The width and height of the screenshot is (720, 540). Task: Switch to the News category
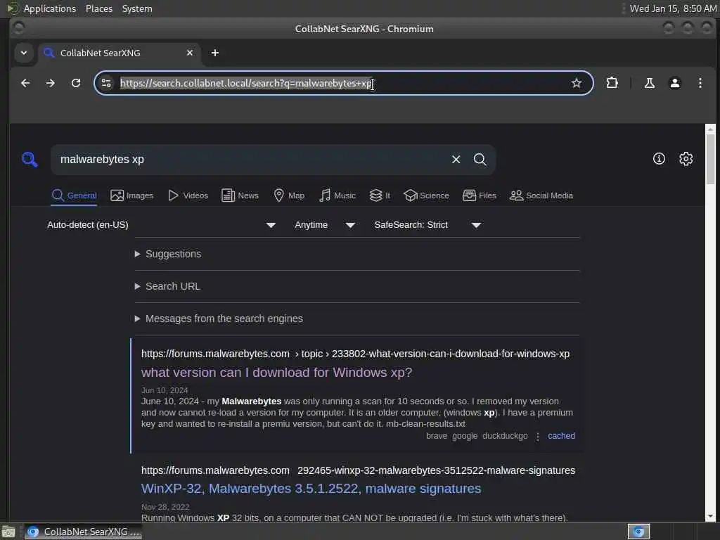[240, 195]
